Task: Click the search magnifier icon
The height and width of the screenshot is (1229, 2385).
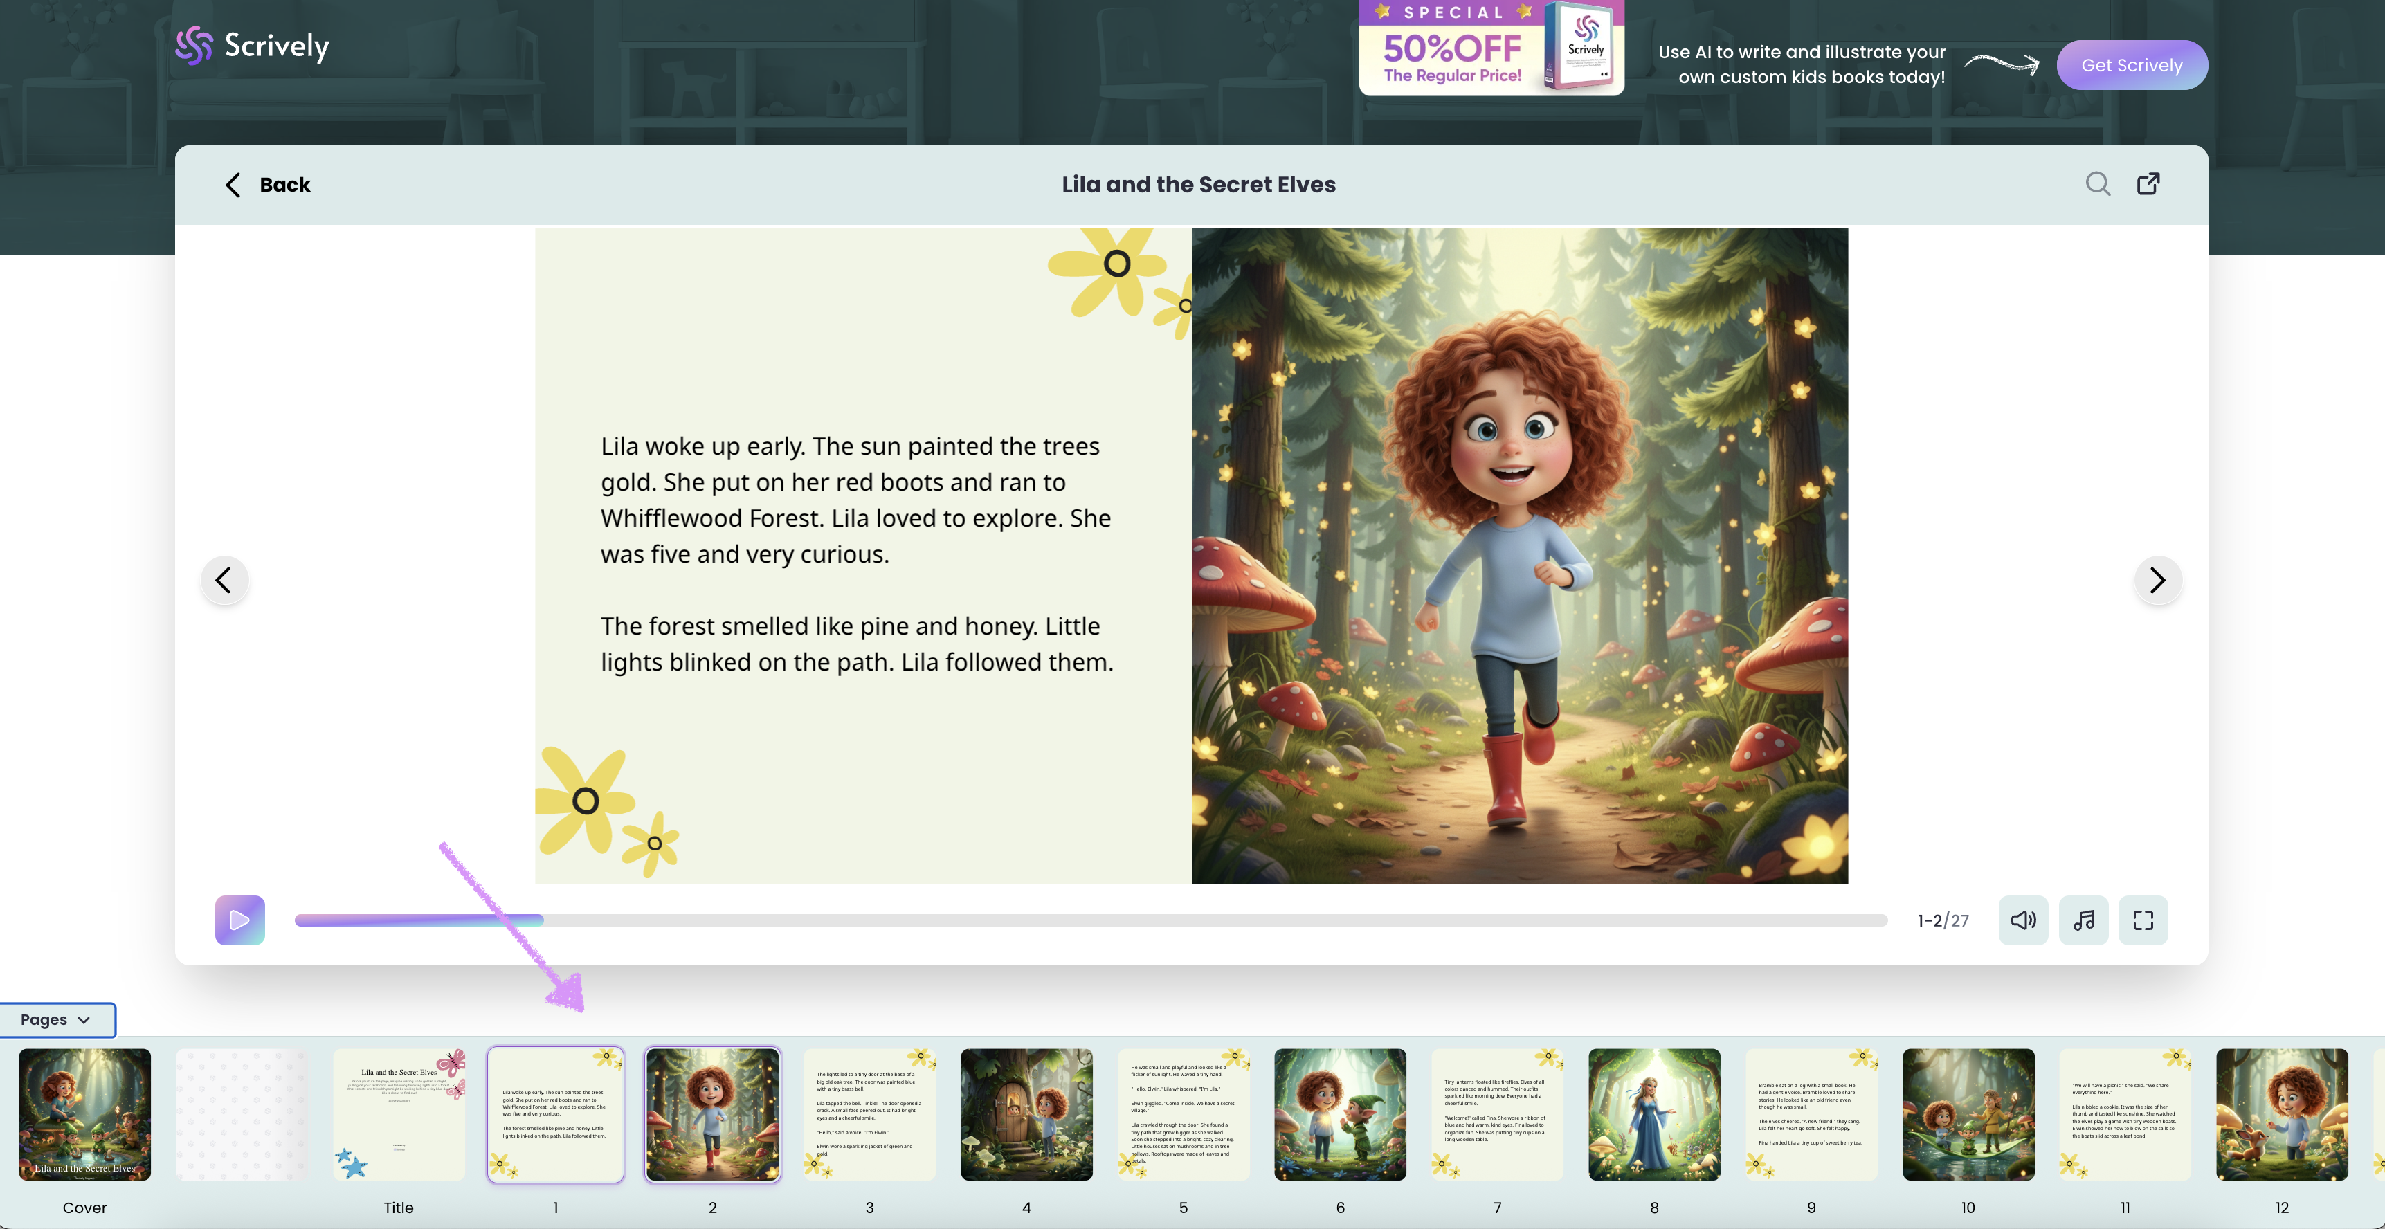Action: [x=2097, y=184]
